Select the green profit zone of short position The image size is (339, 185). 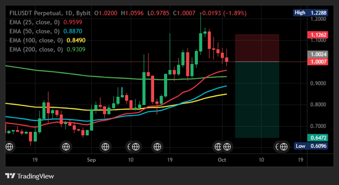pyautogui.click(x=257, y=100)
